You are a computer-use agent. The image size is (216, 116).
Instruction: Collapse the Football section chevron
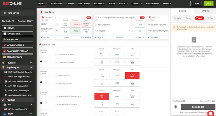[31, 100]
